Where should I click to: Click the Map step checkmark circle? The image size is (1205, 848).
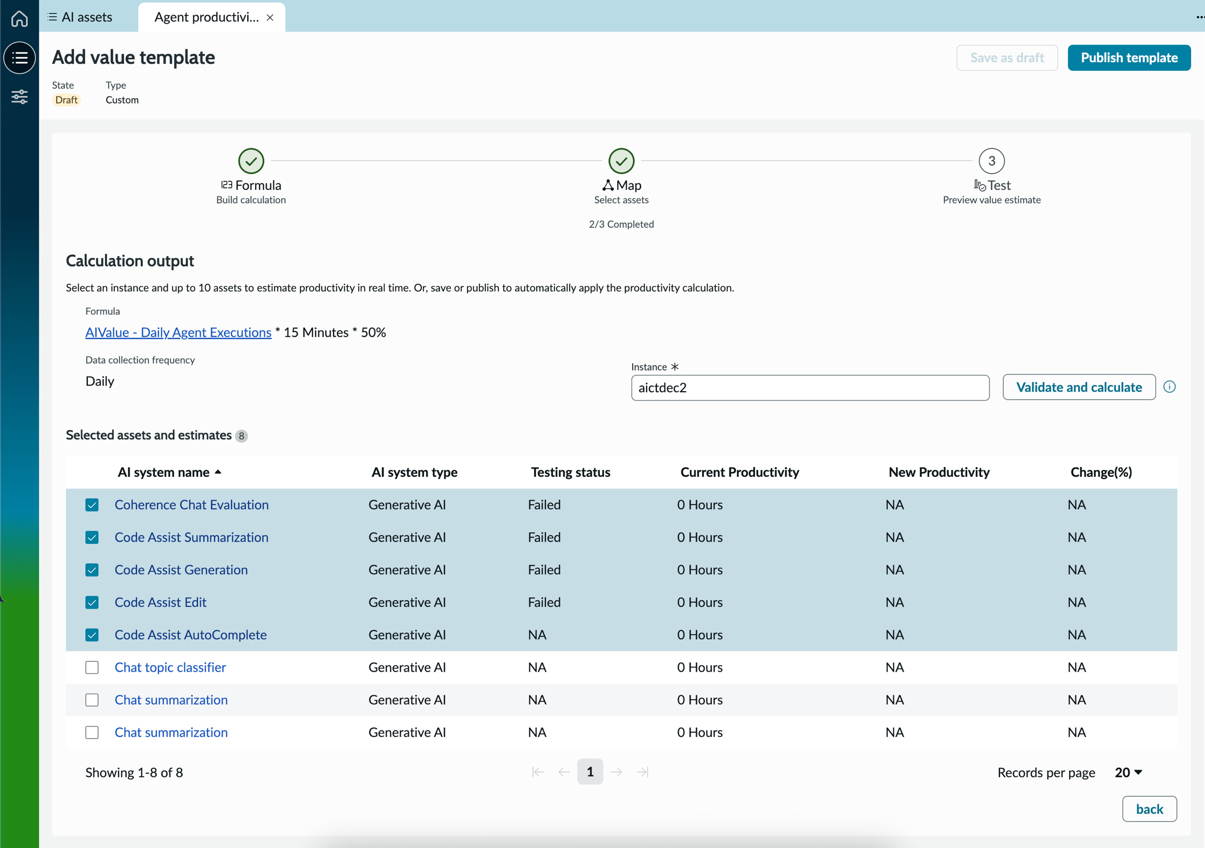click(621, 161)
